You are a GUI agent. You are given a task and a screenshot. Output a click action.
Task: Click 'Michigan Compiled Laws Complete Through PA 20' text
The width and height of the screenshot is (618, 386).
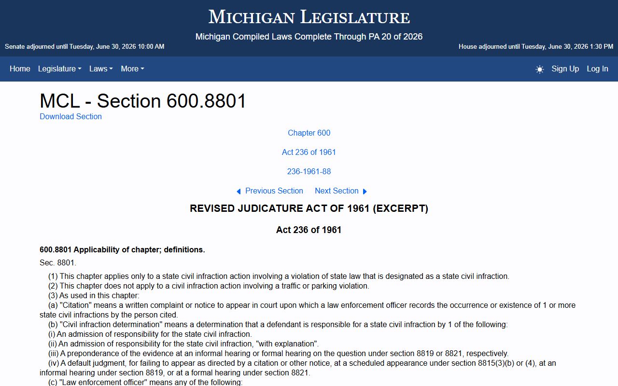(309, 37)
